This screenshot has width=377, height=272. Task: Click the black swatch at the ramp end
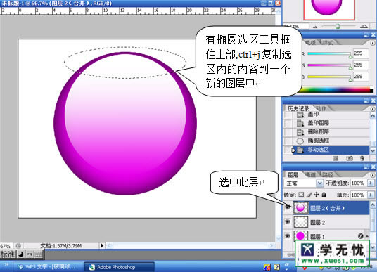click(371, 91)
